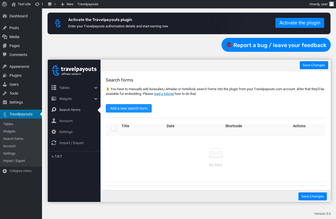Click the top Save Changes button
The width and height of the screenshot is (336, 219).
pyautogui.click(x=314, y=65)
